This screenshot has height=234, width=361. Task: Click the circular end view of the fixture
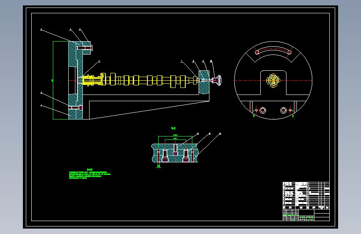tap(273, 80)
